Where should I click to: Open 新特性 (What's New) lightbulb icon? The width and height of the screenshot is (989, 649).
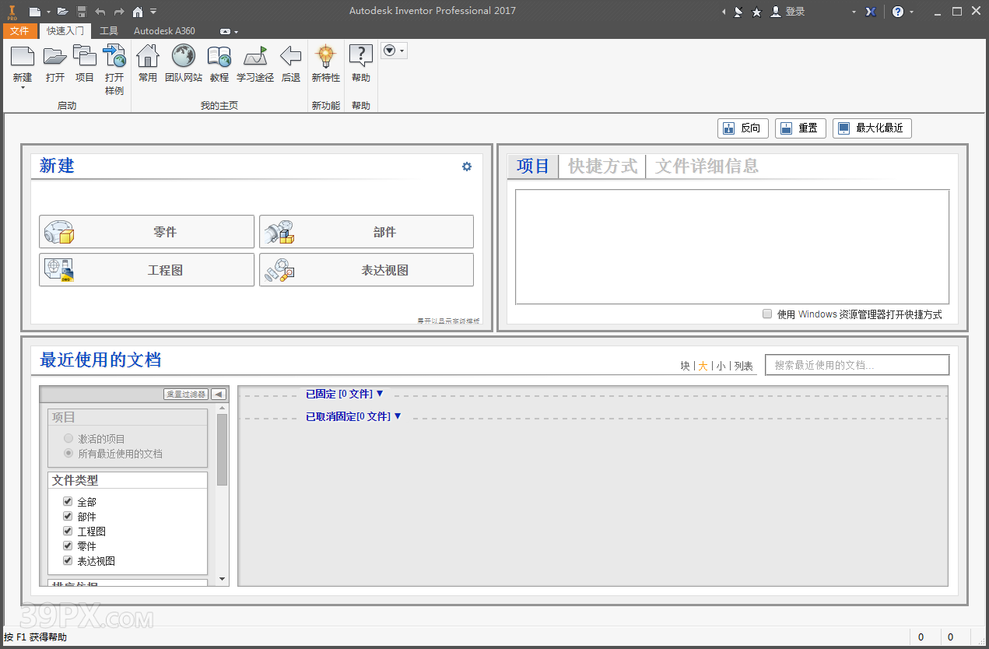tap(325, 57)
